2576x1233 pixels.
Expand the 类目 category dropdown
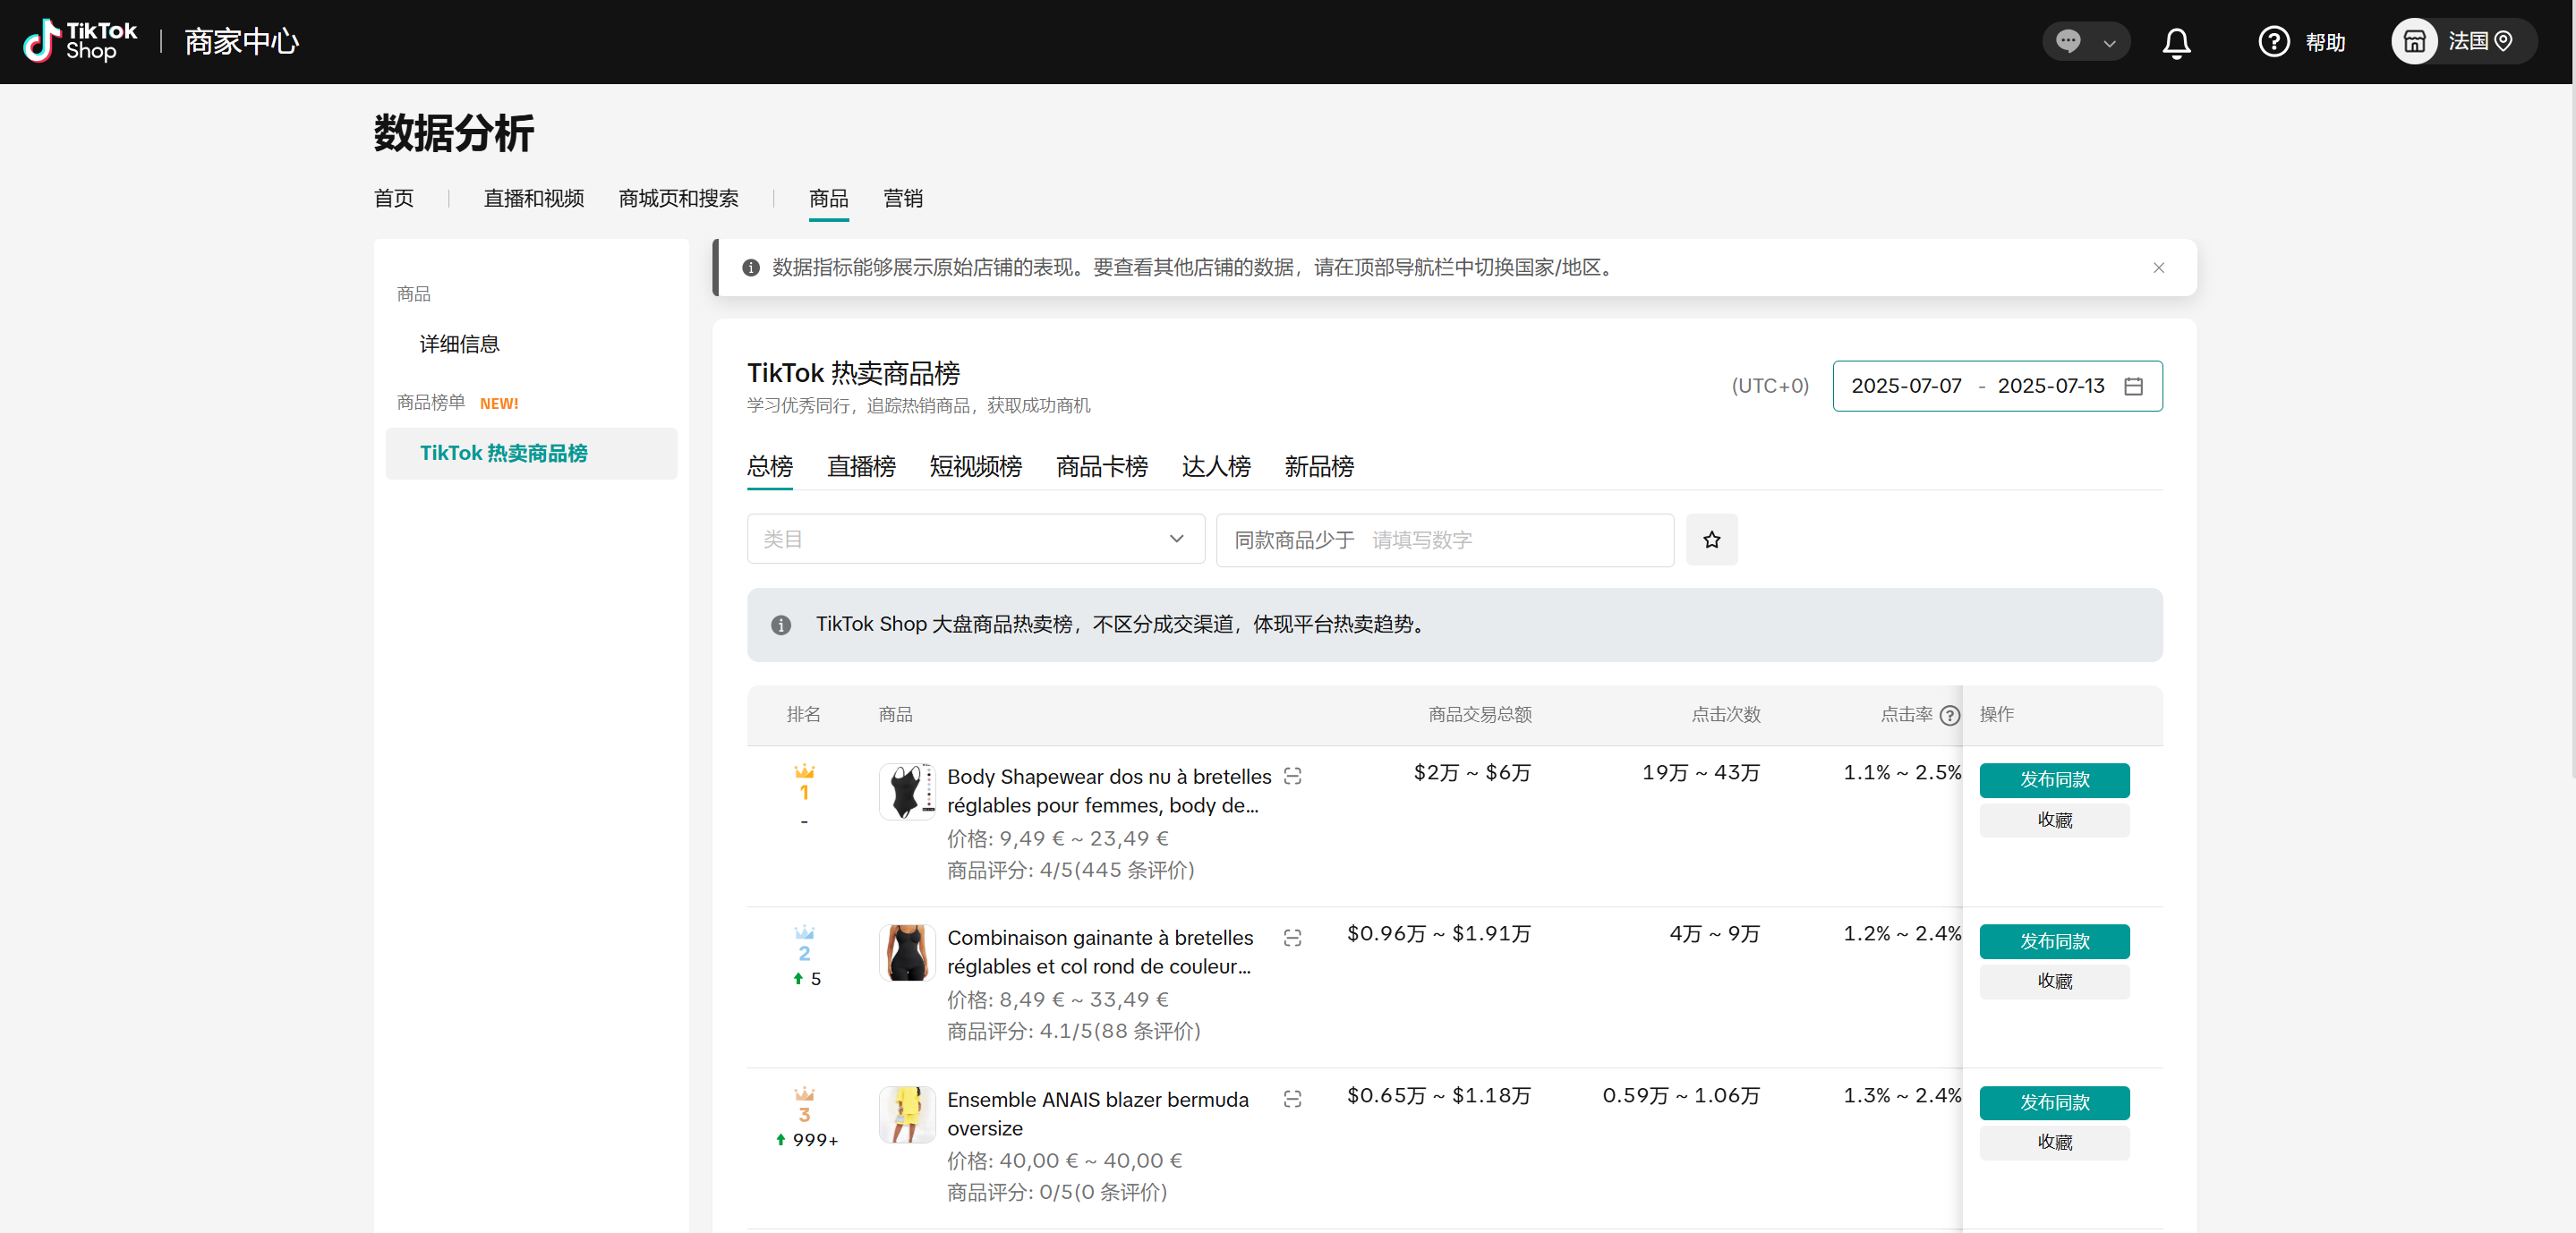pyautogui.click(x=975, y=540)
